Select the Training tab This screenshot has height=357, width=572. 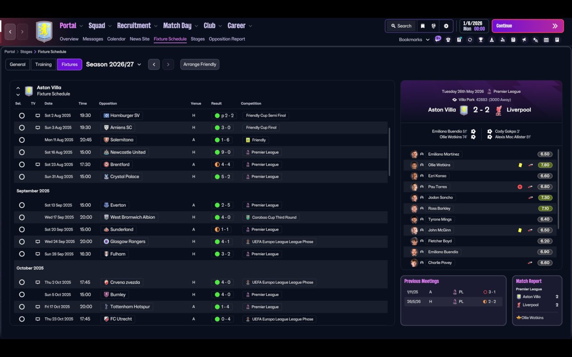tap(43, 64)
